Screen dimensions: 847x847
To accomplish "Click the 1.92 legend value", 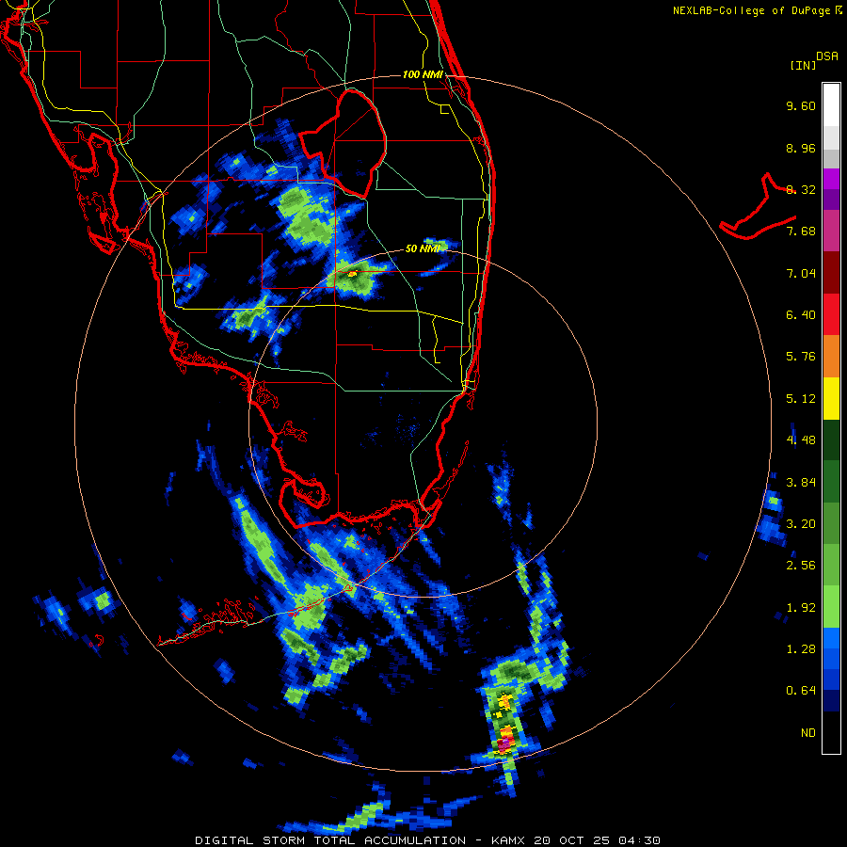I will (x=801, y=608).
